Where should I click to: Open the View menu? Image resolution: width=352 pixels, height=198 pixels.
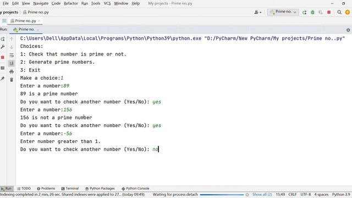26,3
